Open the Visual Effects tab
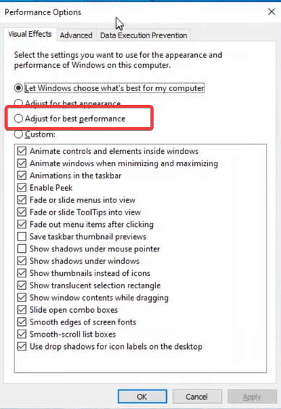Screen dimensions: 281x409 coord(30,34)
